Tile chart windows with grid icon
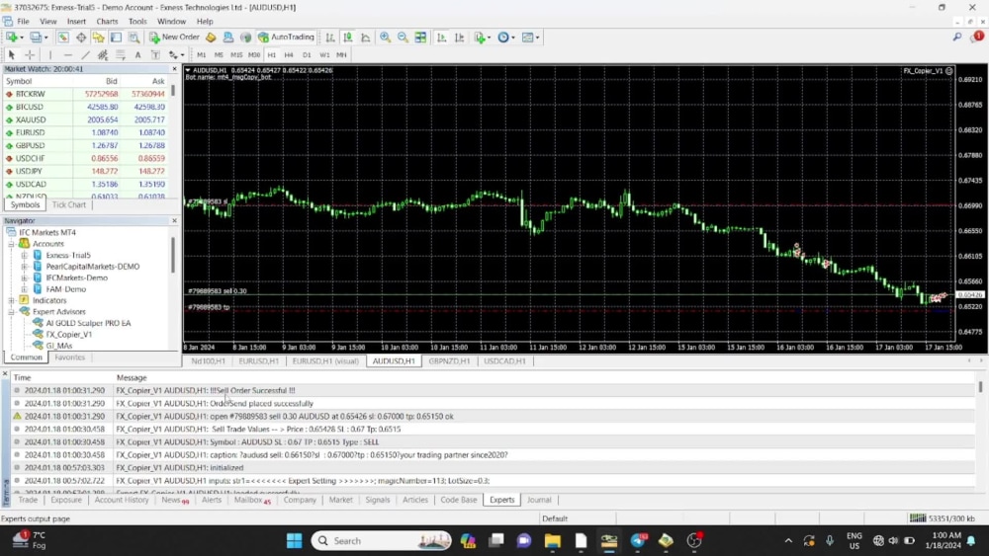This screenshot has height=556, width=989. click(420, 38)
